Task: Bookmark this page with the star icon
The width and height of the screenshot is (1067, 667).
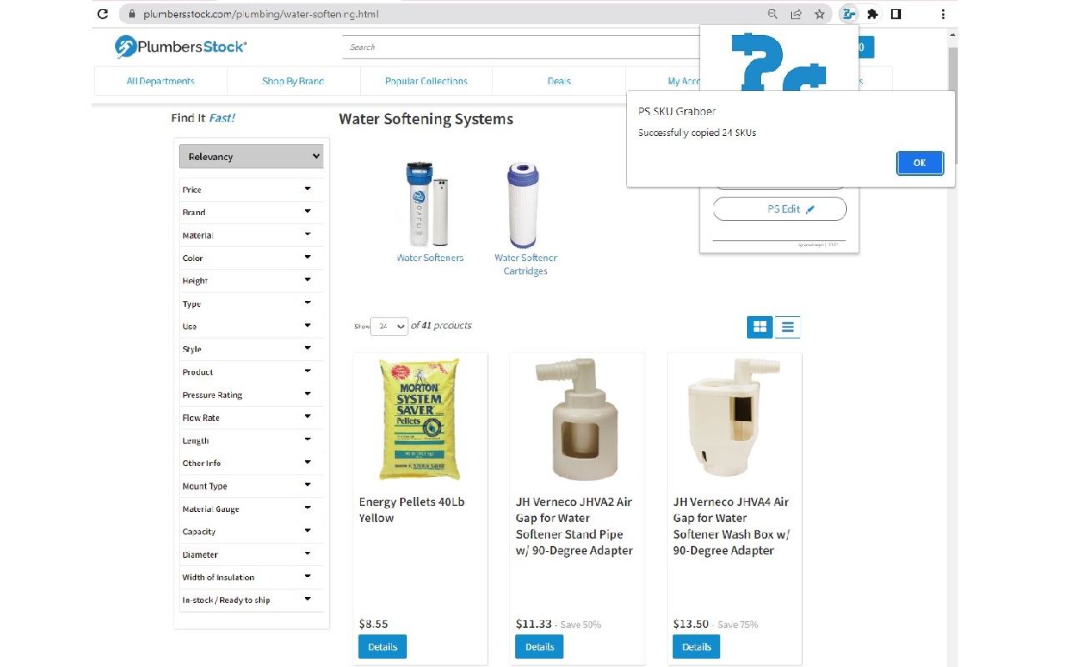Action: 819,14
